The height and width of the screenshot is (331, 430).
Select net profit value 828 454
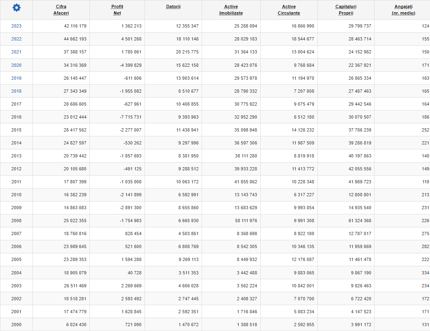point(133,234)
